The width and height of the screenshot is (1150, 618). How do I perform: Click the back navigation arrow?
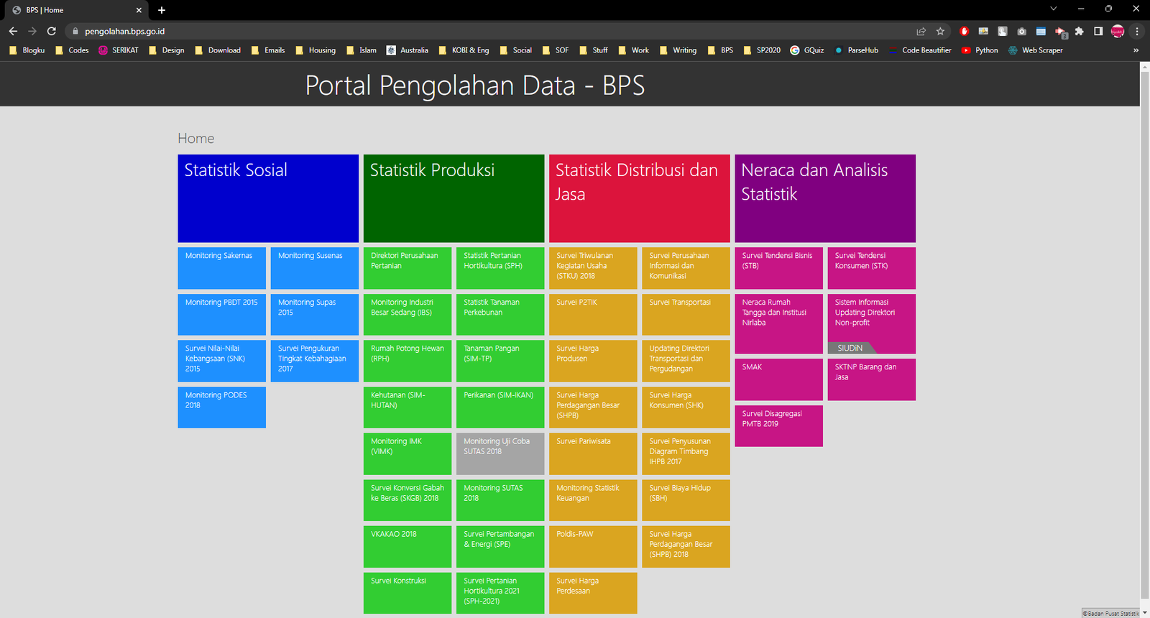click(x=13, y=31)
